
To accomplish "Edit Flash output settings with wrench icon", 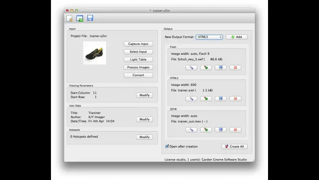I will 191,68.
